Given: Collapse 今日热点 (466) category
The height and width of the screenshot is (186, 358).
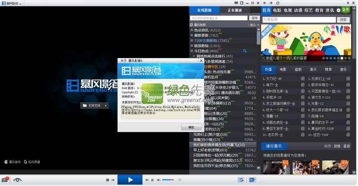Looking at the screenshot, I should [192, 51].
